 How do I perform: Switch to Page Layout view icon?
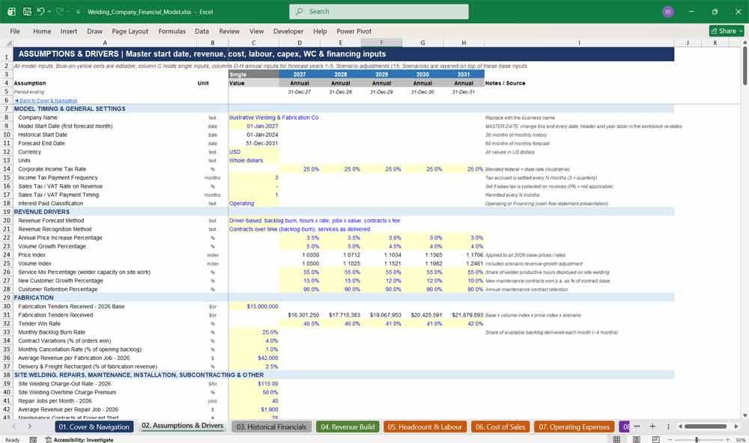[636, 439]
